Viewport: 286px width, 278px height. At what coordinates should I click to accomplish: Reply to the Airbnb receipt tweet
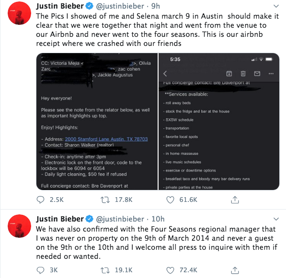pos(40,200)
